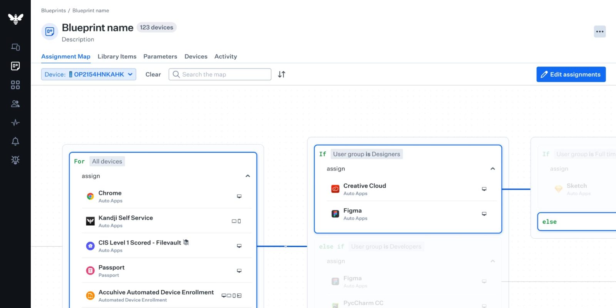Go to the Activity tab
This screenshot has width=616, height=308.
[226, 57]
